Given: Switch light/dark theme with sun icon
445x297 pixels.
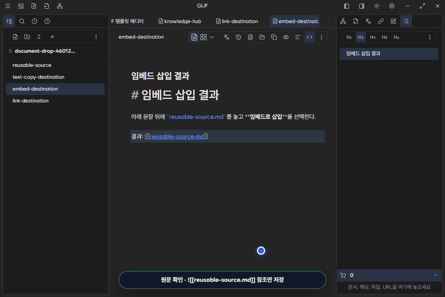Looking at the screenshot, I should pos(377,6).
